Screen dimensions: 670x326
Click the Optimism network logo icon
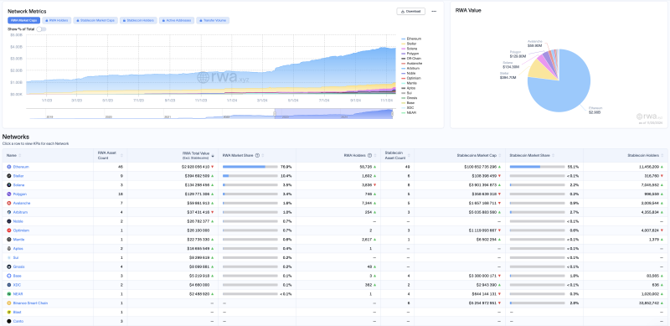pos(9,230)
